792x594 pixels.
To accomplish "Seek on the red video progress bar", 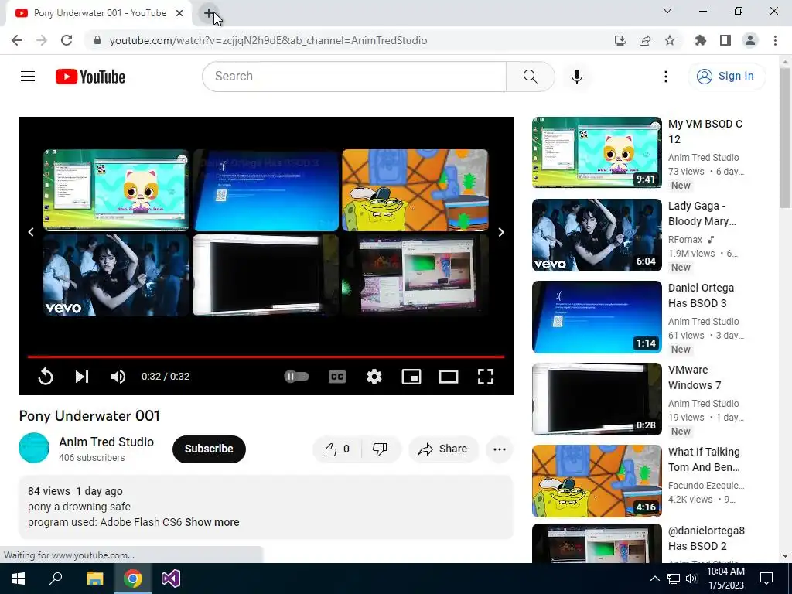I will pyautogui.click(x=266, y=357).
